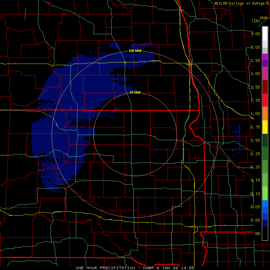Click the [IN] units label
270x270 pixels.
[256, 21]
